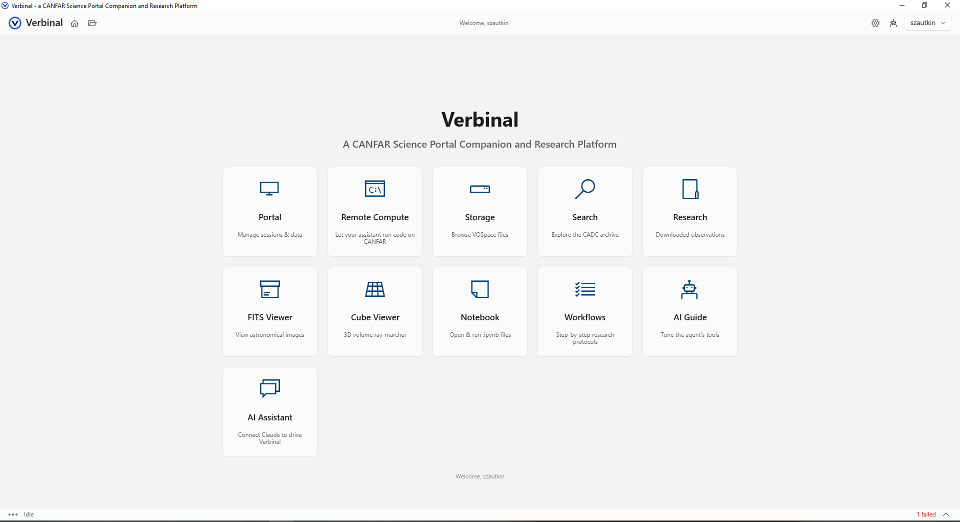960x522 pixels.
Task: Open the Workflows checklist icon
Action: 585,289
